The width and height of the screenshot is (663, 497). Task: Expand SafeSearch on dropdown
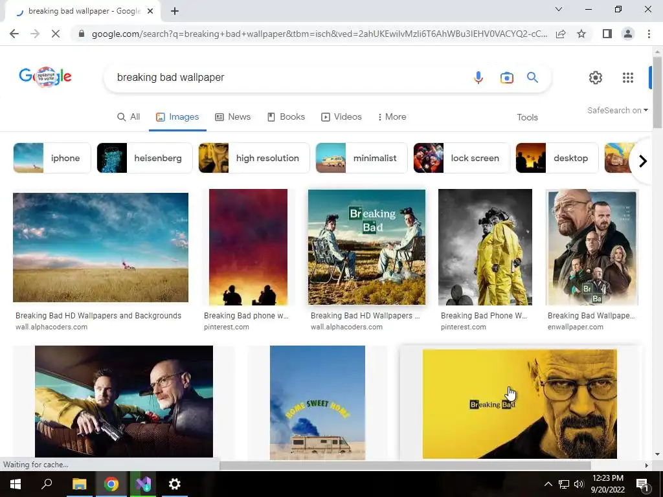click(617, 110)
